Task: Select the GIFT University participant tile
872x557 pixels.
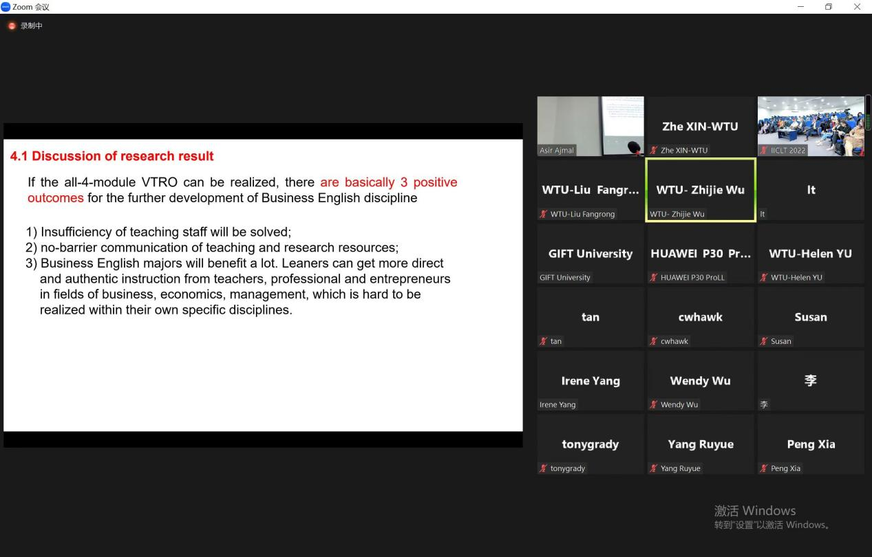Action: click(x=590, y=254)
